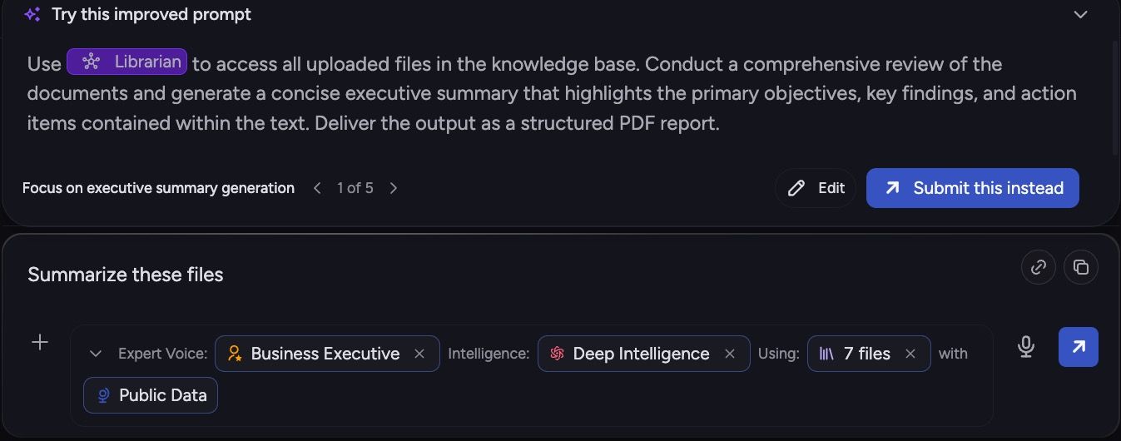Remove Business Executive expert voice
The width and height of the screenshot is (1121, 441).
419,354
